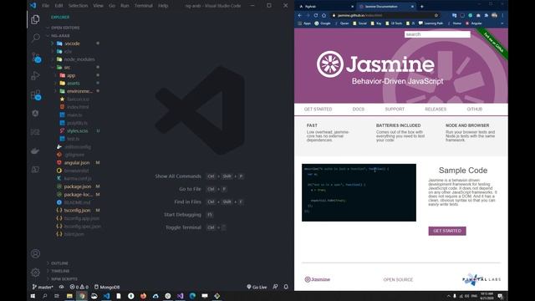This screenshot has width=535, height=301.
Task: Open the Manage gear in VS Code
Action: 35,273
